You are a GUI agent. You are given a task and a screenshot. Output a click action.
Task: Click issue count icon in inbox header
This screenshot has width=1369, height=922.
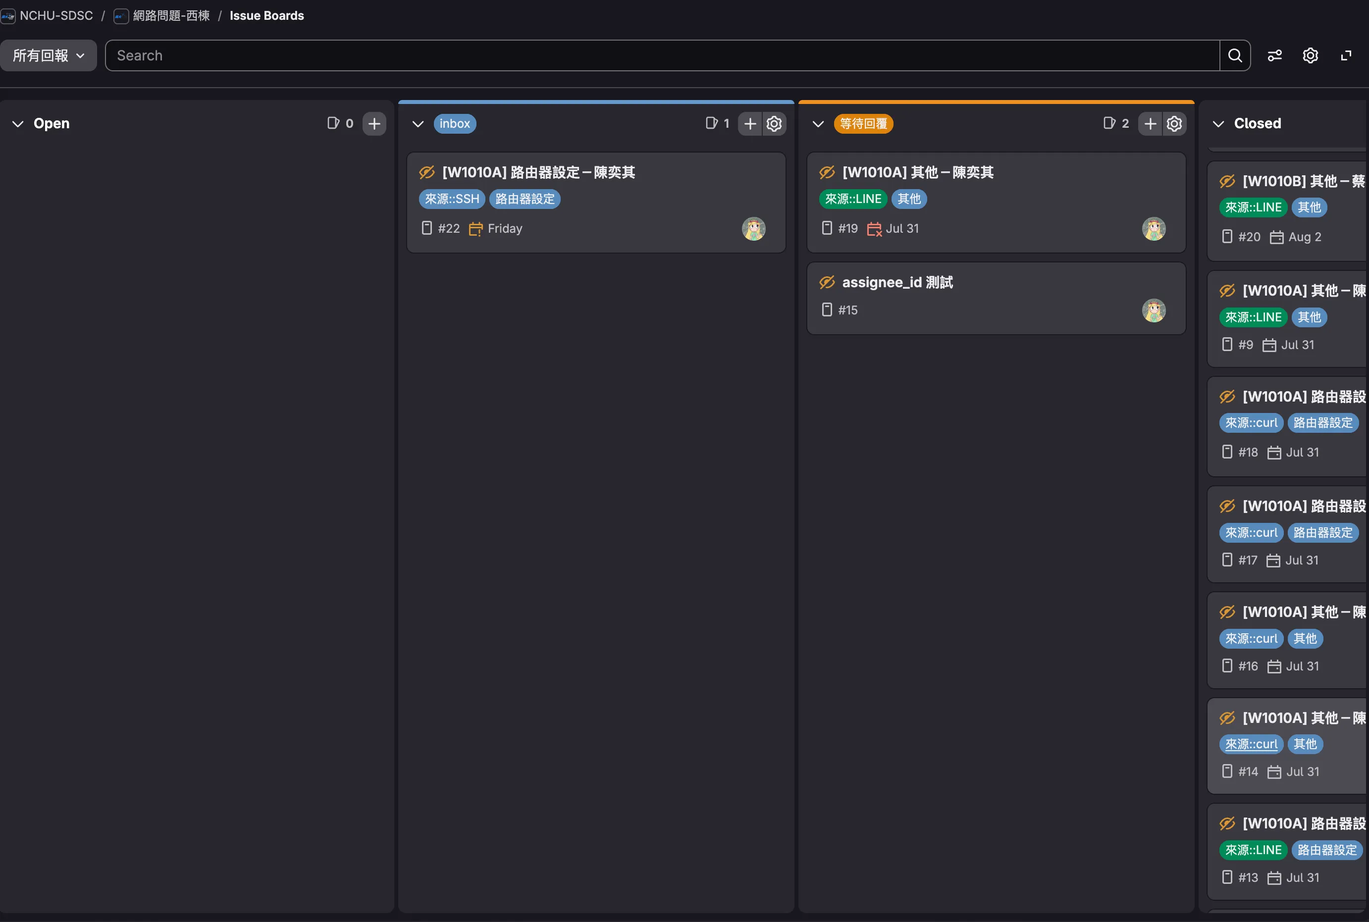point(712,123)
